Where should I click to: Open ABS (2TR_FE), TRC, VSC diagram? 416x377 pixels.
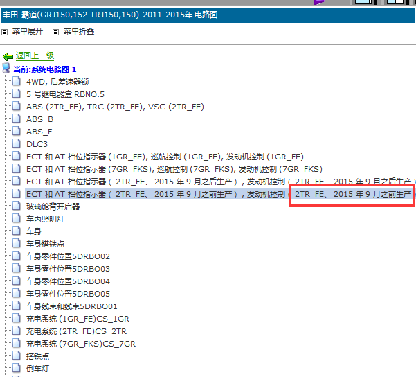[115, 107]
